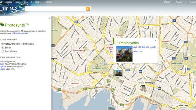Click the orange search magnifier button
Screen dimensions: 196x110
[88, 9]
